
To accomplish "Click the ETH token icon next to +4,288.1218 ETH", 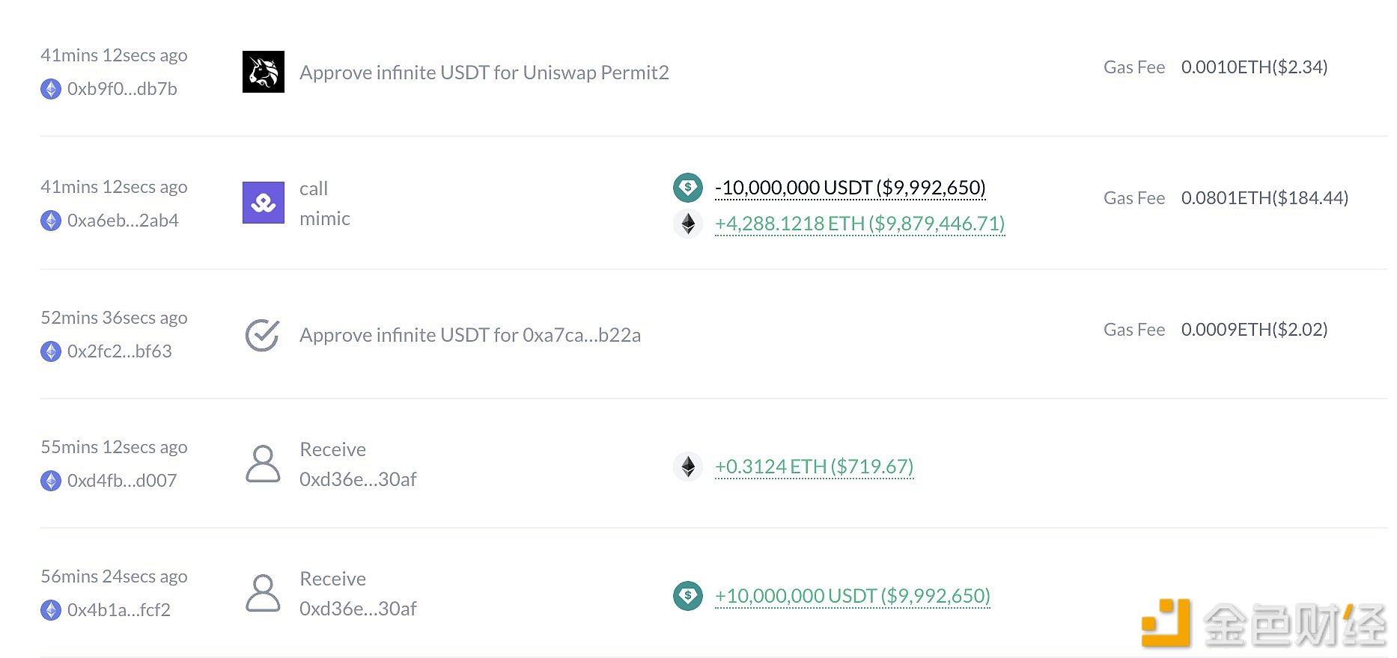I will click(x=687, y=224).
